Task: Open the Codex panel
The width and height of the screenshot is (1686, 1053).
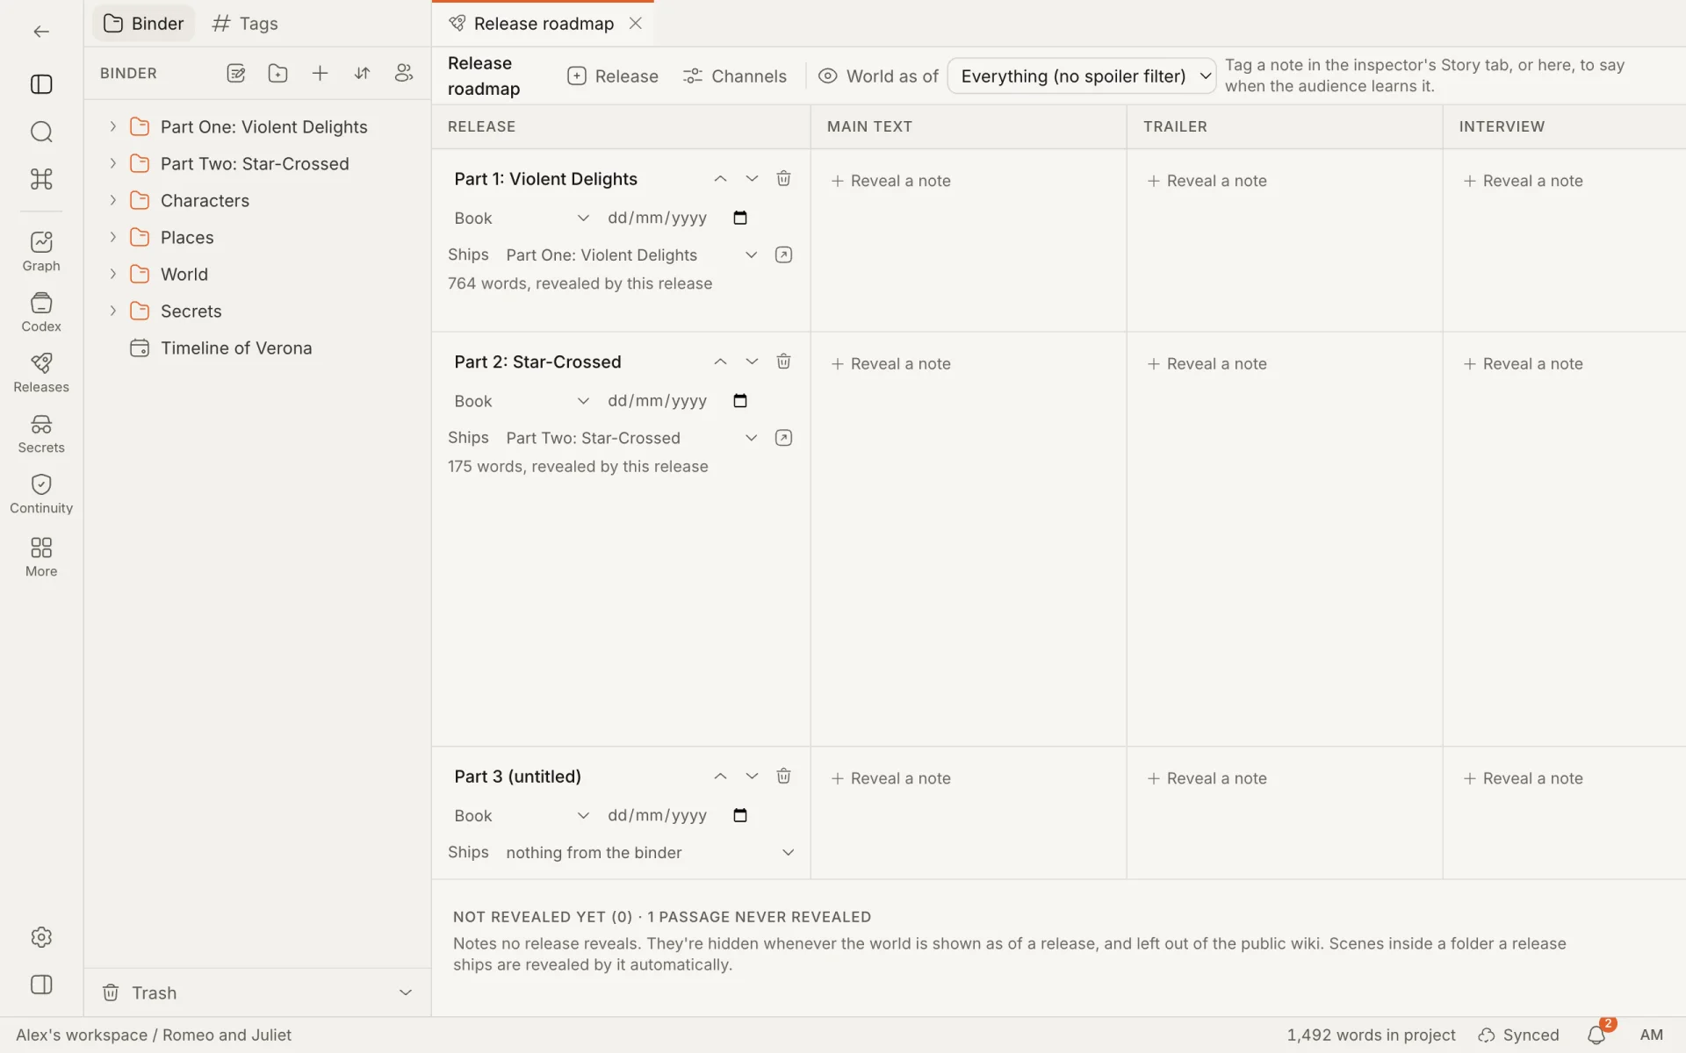Action: 41,312
